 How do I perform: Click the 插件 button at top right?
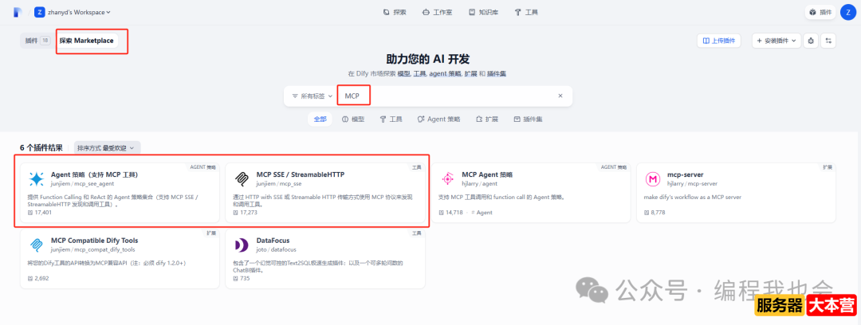(820, 12)
